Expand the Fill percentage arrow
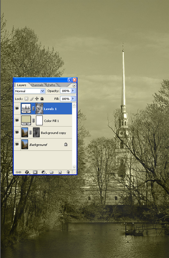169x258 pixels. [x=73, y=99]
